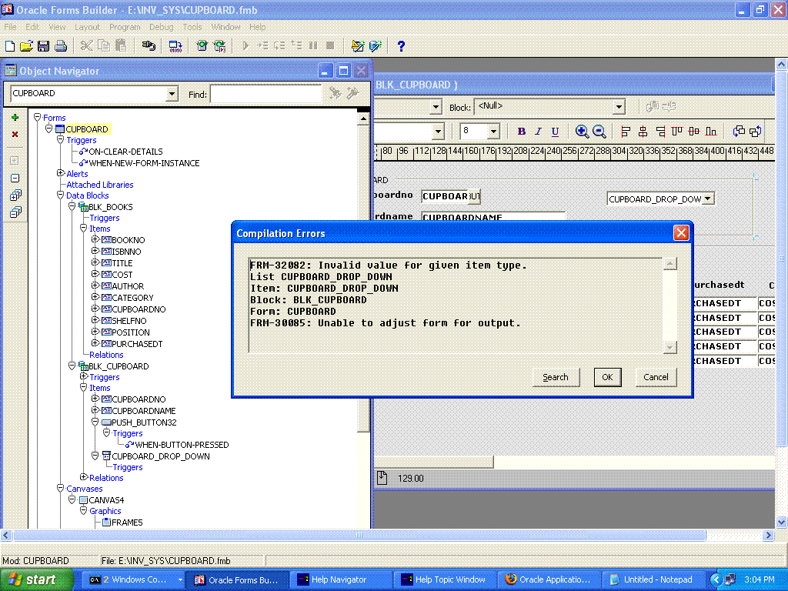
Task: Collapse the BLK_BOOKS data block node
Action: click(72, 206)
